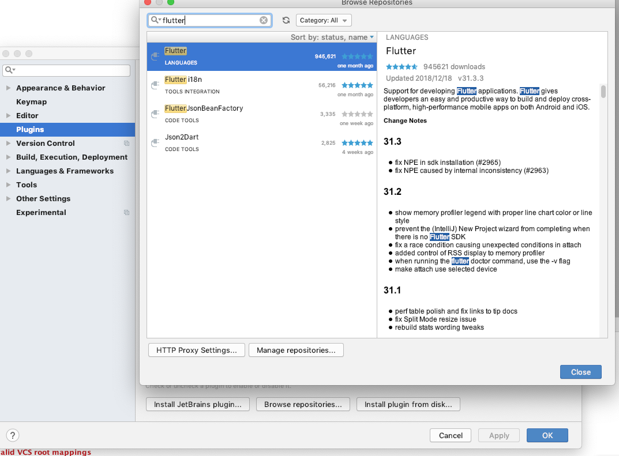Viewport: 619px width, 456px height.
Task: Click the search magnifier in Browse Repositories
Action: point(156,20)
